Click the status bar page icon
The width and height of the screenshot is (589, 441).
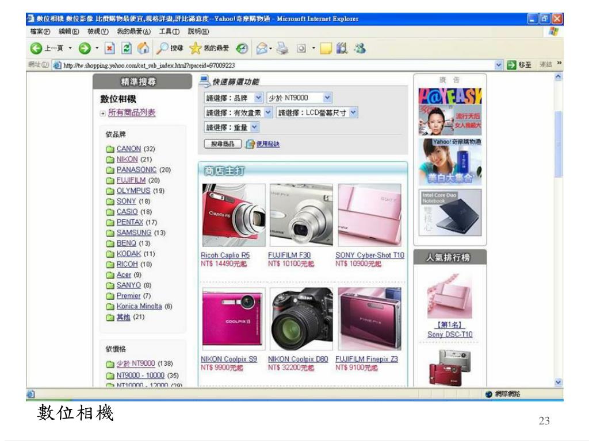tap(31, 394)
